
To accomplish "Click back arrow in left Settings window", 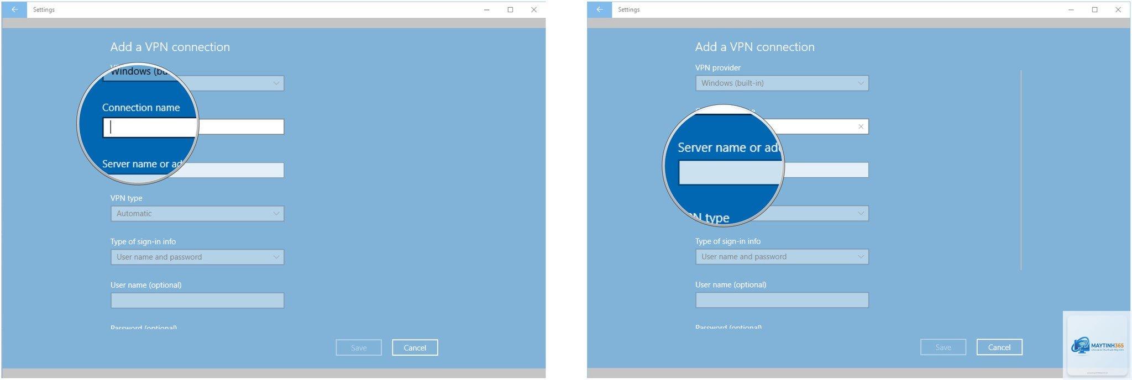I will (14, 9).
